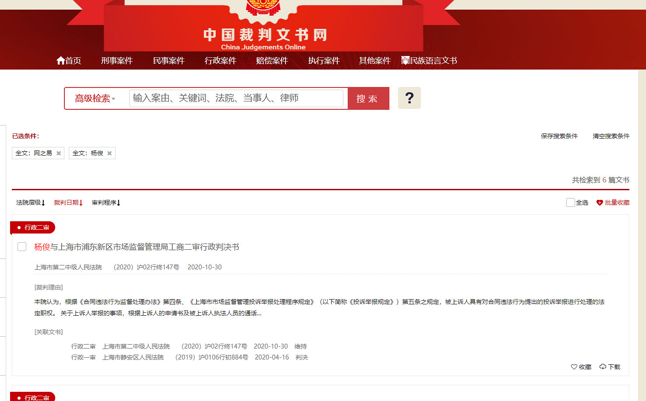Check the 全选 select-all checkbox
This screenshot has height=401, width=646.
tap(570, 202)
